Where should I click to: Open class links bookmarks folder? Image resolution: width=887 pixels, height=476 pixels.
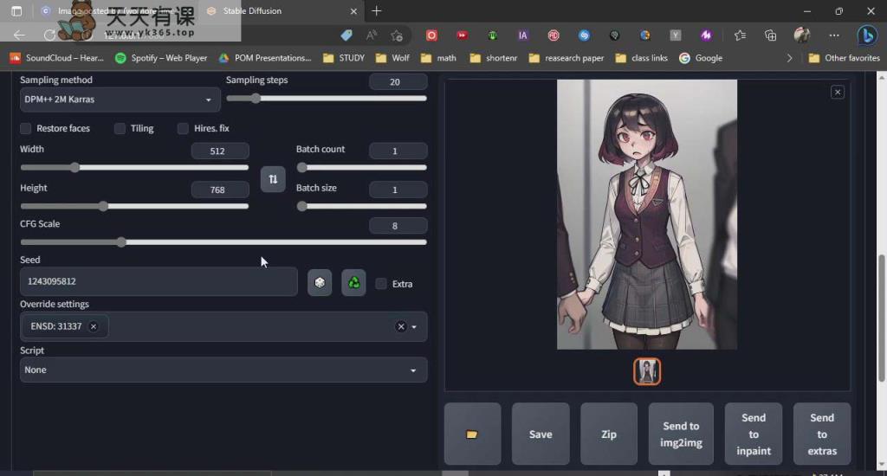point(642,58)
